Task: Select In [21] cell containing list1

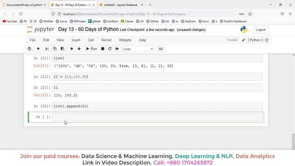Action: pyautogui.click(x=157, y=58)
